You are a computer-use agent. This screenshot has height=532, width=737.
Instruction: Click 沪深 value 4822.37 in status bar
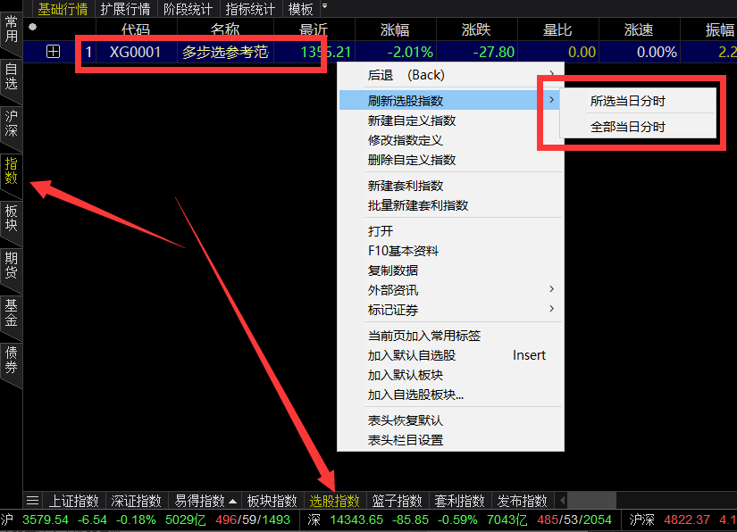pos(687,520)
